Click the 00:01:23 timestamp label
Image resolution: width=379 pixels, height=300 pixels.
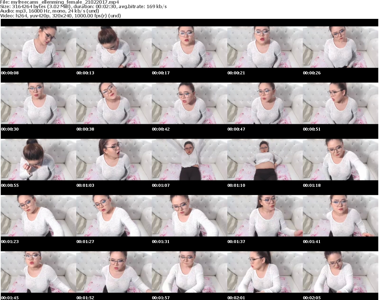[x=10, y=242]
